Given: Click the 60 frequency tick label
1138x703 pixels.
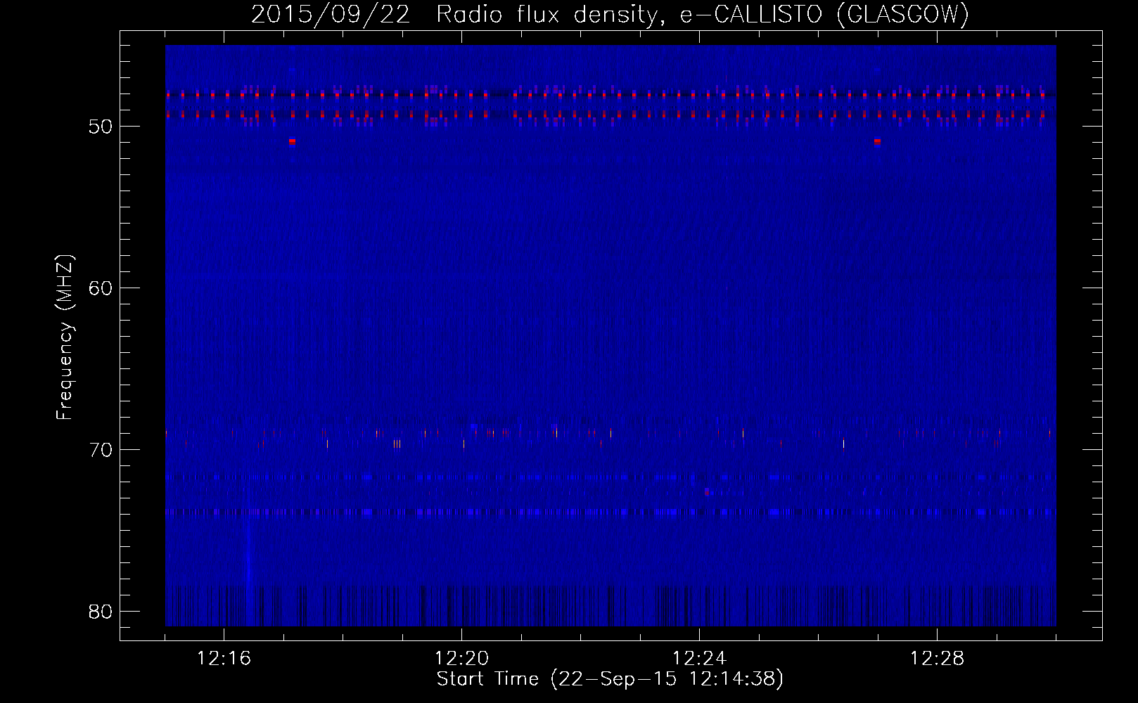Looking at the screenshot, I should click(101, 288).
